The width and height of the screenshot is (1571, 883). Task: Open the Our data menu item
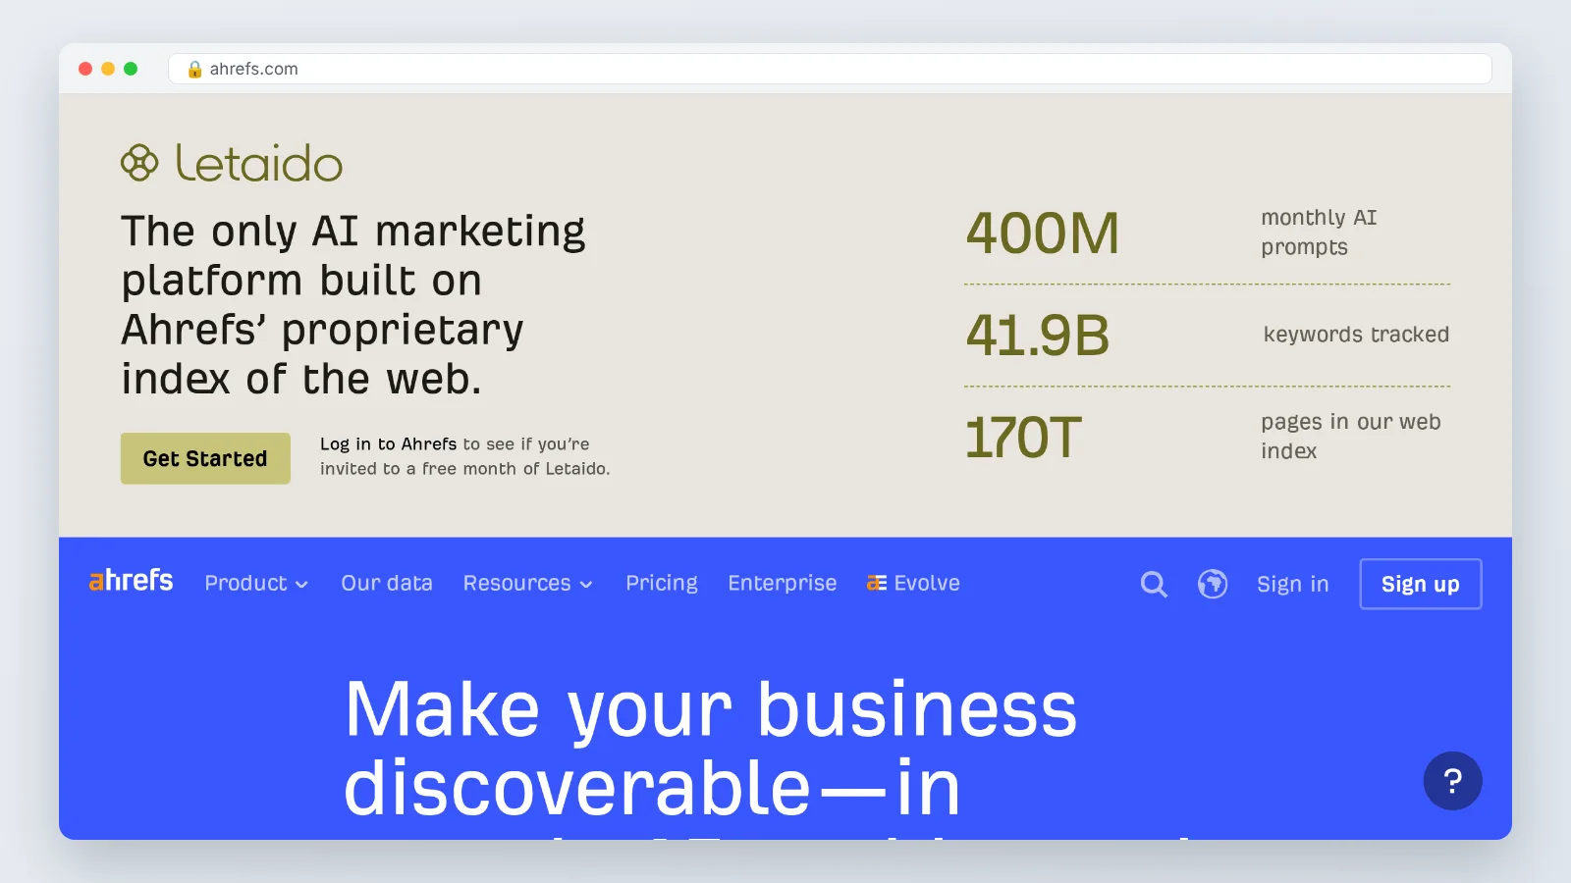click(x=387, y=583)
